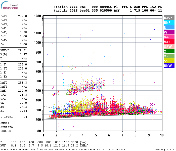
Task: Click the 700 km height axis label
Action: click(x=38, y=71)
